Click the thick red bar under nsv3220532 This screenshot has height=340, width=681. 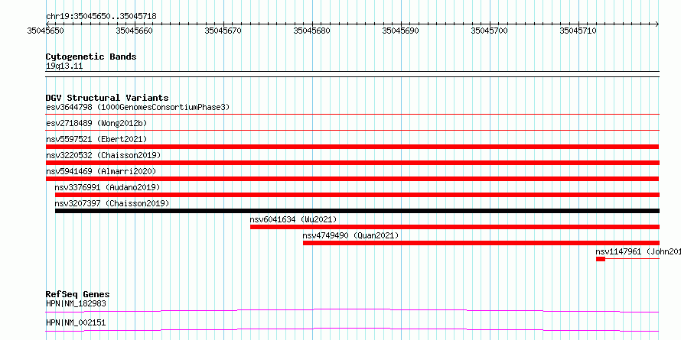tap(352, 163)
